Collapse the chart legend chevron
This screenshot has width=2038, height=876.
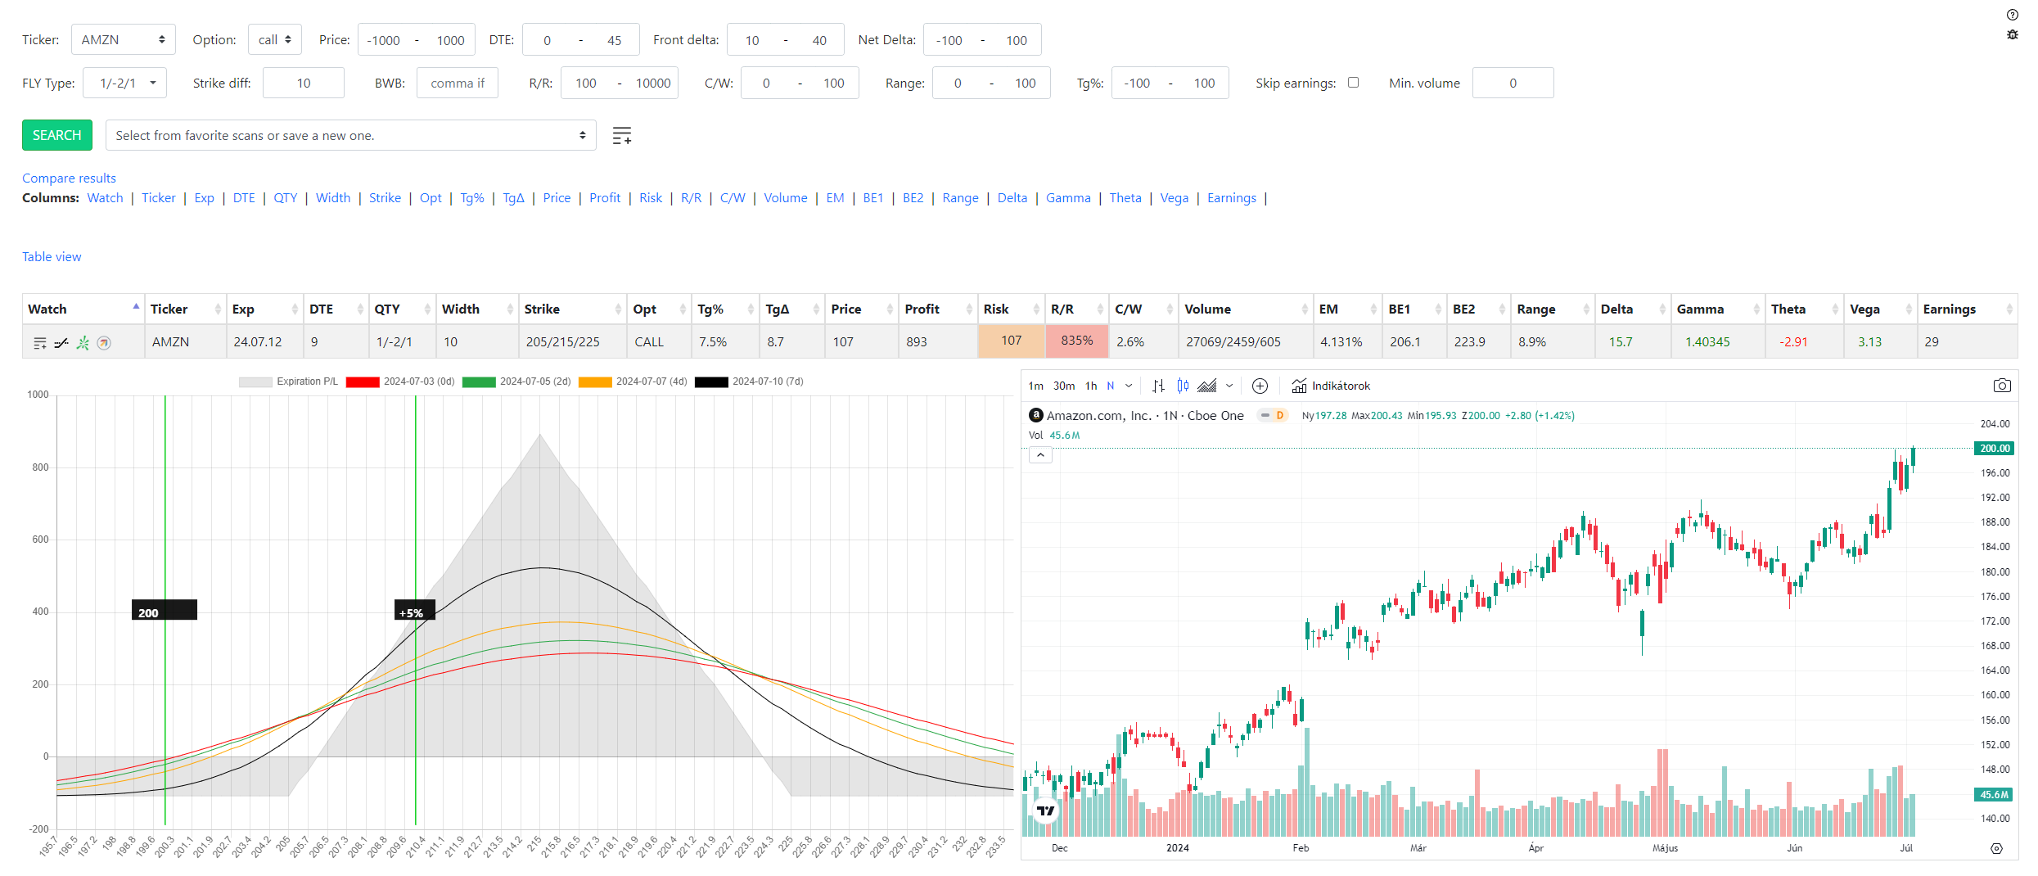coord(1040,454)
